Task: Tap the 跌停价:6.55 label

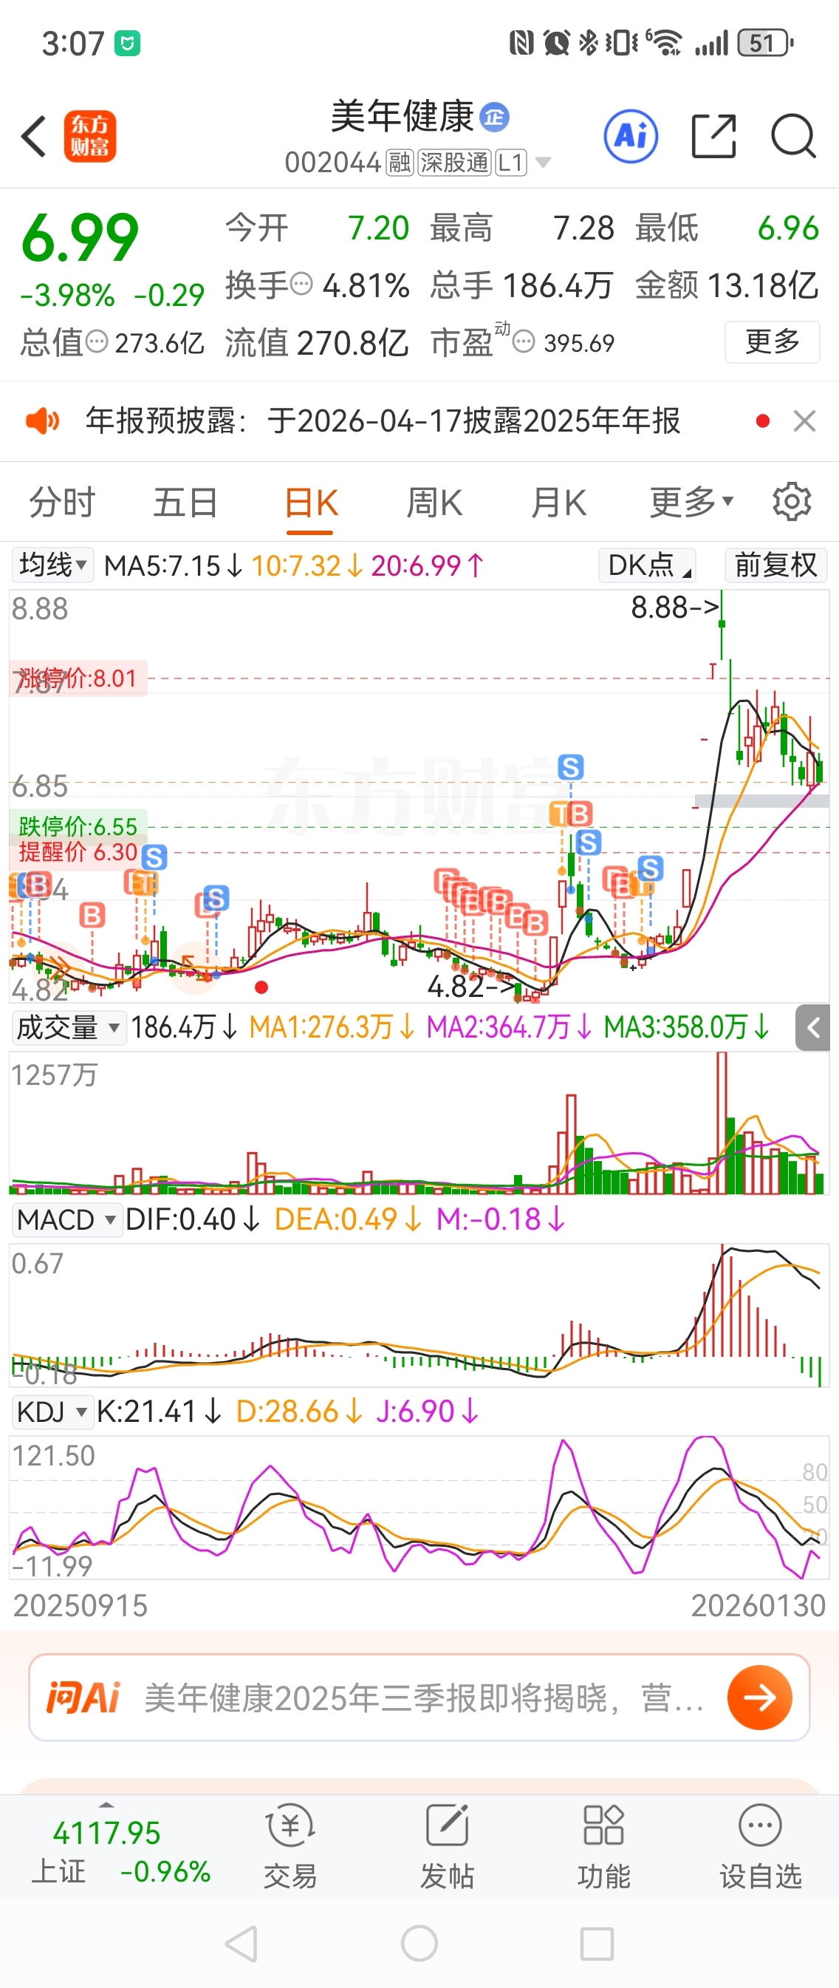Action: click(78, 826)
